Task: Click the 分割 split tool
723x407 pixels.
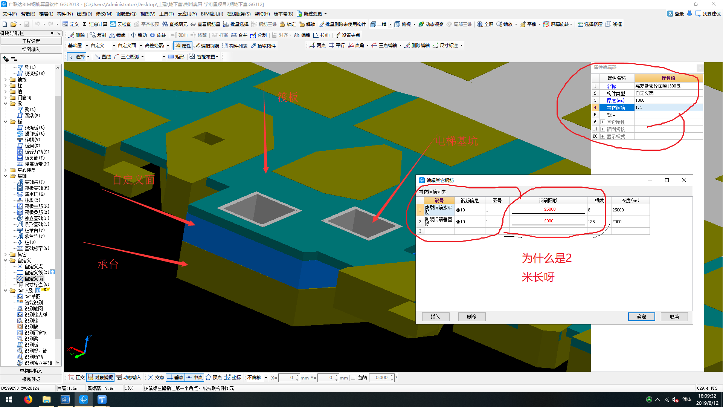Action: [259, 35]
